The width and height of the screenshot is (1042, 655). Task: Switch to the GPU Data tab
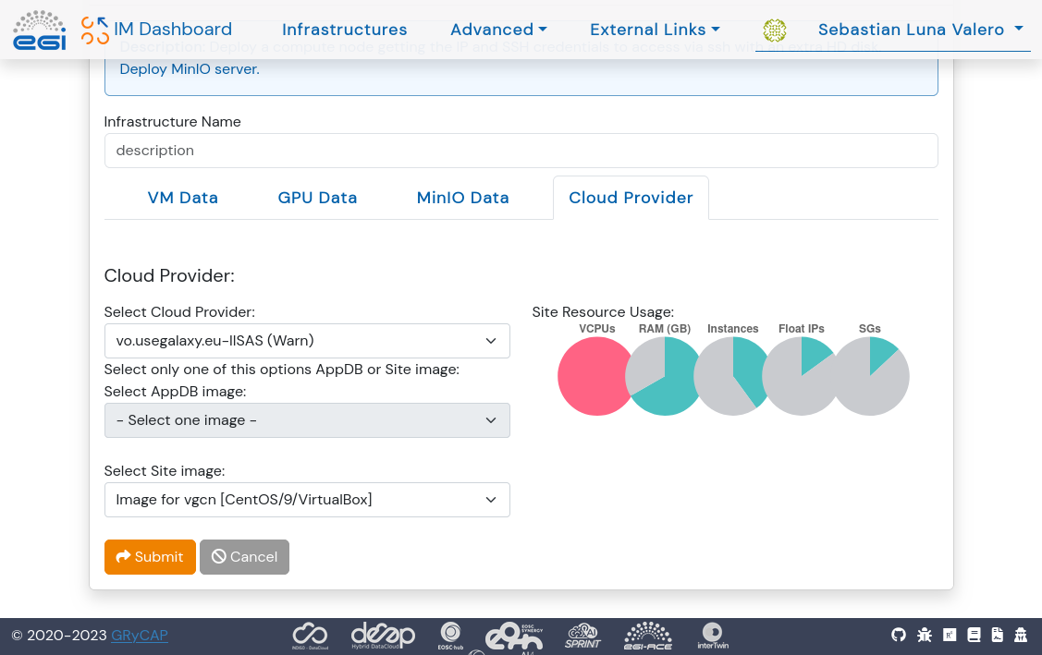317,198
